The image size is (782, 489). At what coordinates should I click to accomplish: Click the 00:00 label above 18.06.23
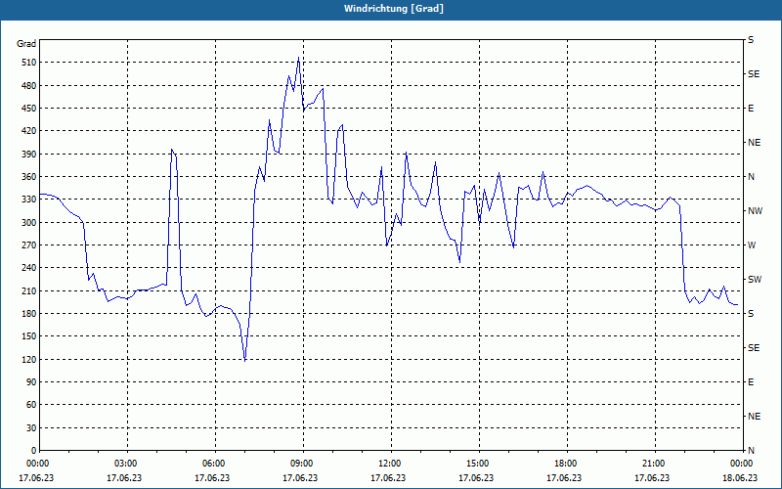point(740,464)
